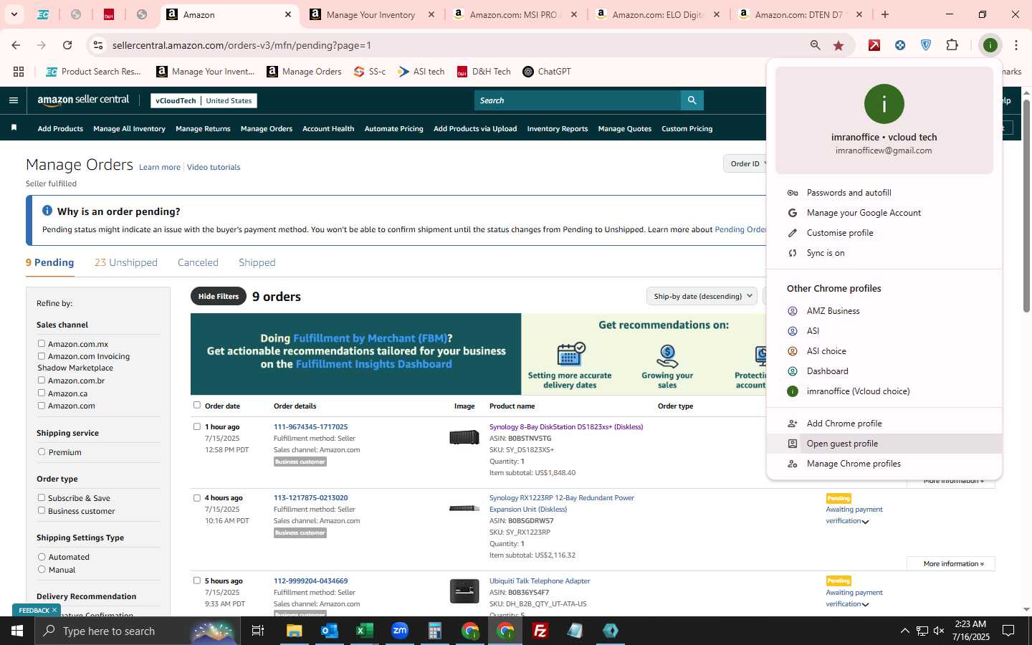Click the Hide Filters button
Screen dimensions: 1032x645
pos(219,296)
